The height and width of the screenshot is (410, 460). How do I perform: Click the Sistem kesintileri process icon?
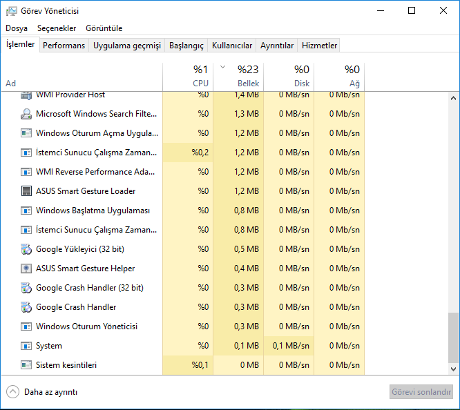tap(26, 365)
